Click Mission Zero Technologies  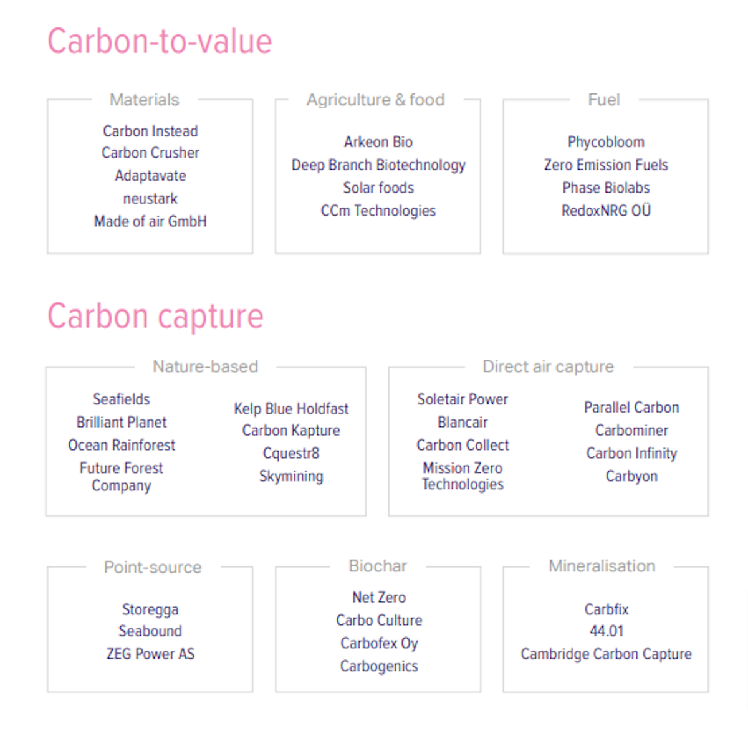463,476
